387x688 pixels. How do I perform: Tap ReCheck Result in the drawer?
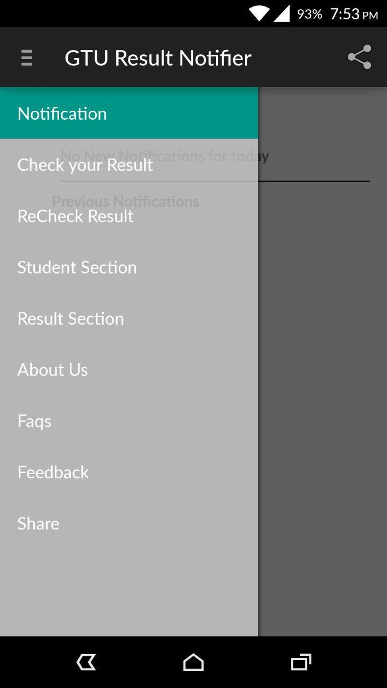pyautogui.click(x=75, y=216)
